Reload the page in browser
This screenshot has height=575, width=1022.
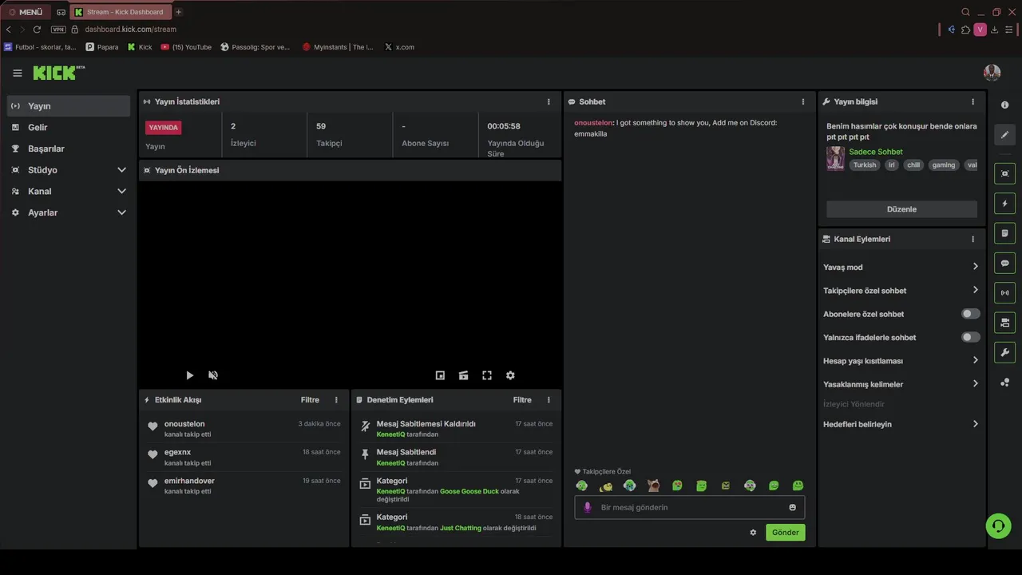37,30
